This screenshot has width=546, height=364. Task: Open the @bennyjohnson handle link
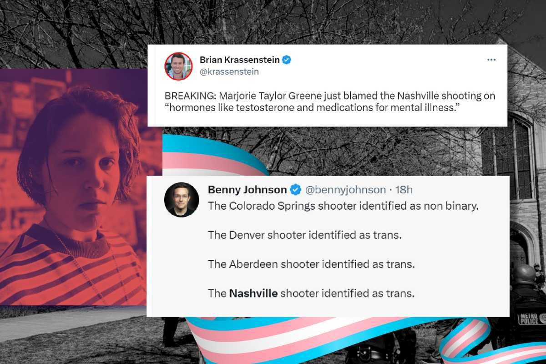pos(345,189)
